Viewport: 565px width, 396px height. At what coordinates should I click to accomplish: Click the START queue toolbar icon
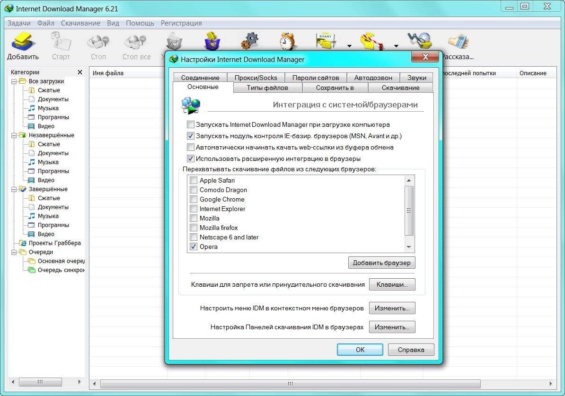coord(326,41)
